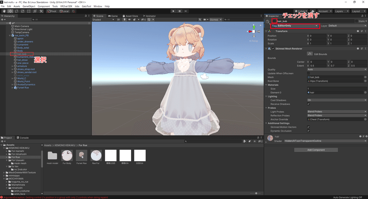Expand the armature object in Hierarchy
The width and height of the screenshot is (368, 199).
(12, 66)
